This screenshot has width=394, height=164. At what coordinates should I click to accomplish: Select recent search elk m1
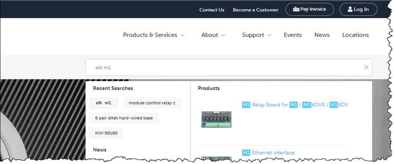coord(103,103)
